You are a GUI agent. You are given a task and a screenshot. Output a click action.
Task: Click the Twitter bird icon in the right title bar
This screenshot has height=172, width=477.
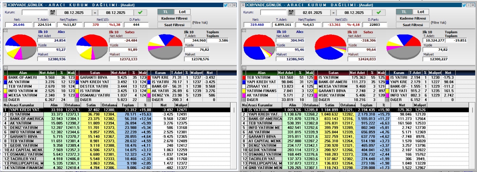(464, 5)
